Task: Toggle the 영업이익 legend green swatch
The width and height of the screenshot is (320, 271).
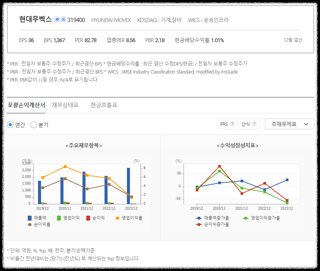Action: (x=59, y=218)
